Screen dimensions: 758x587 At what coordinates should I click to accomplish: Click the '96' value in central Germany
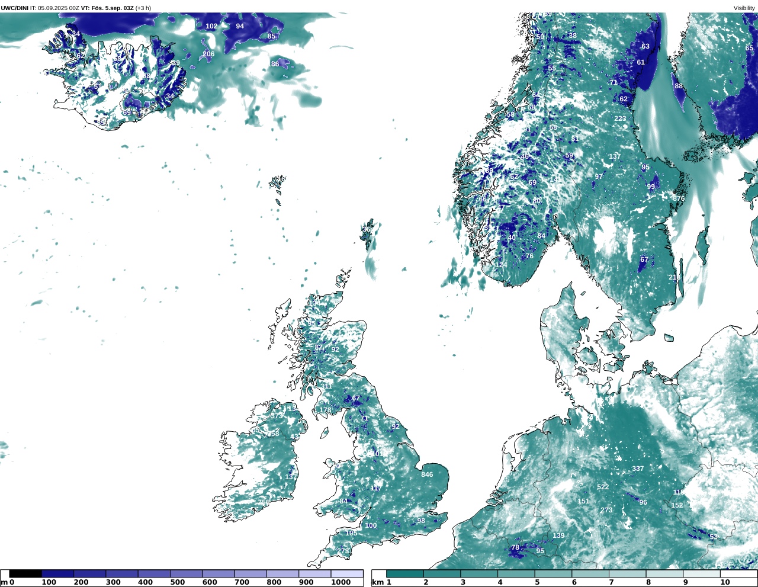[643, 502]
